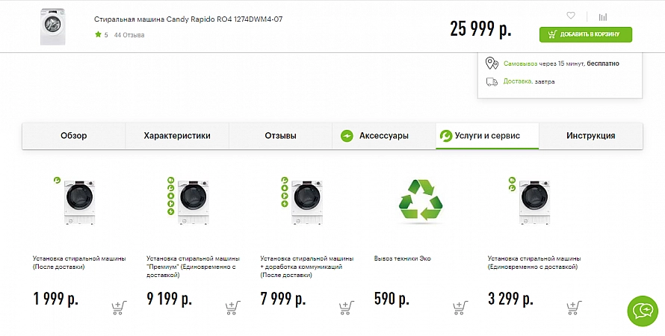
Task: Click the green recycling image
Action: [x=421, y=201]
